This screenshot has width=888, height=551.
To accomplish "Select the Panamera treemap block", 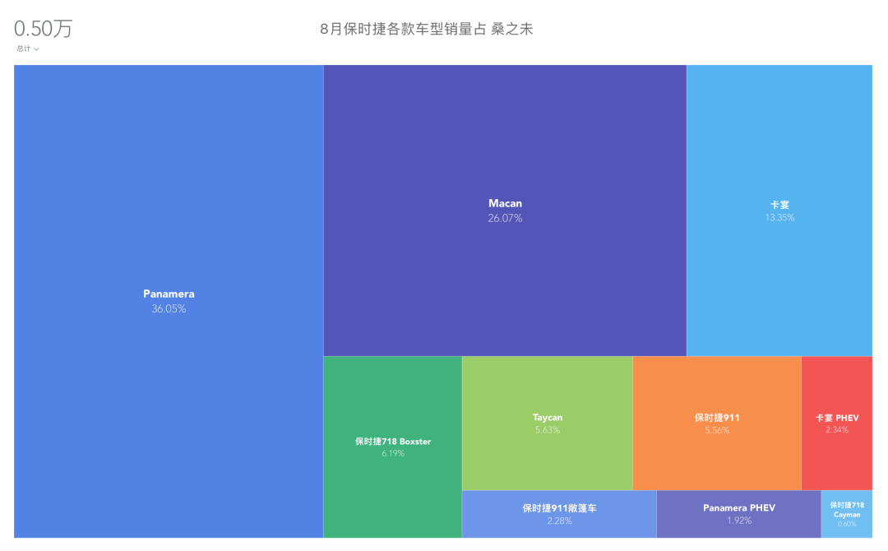I will click(169, 301).
